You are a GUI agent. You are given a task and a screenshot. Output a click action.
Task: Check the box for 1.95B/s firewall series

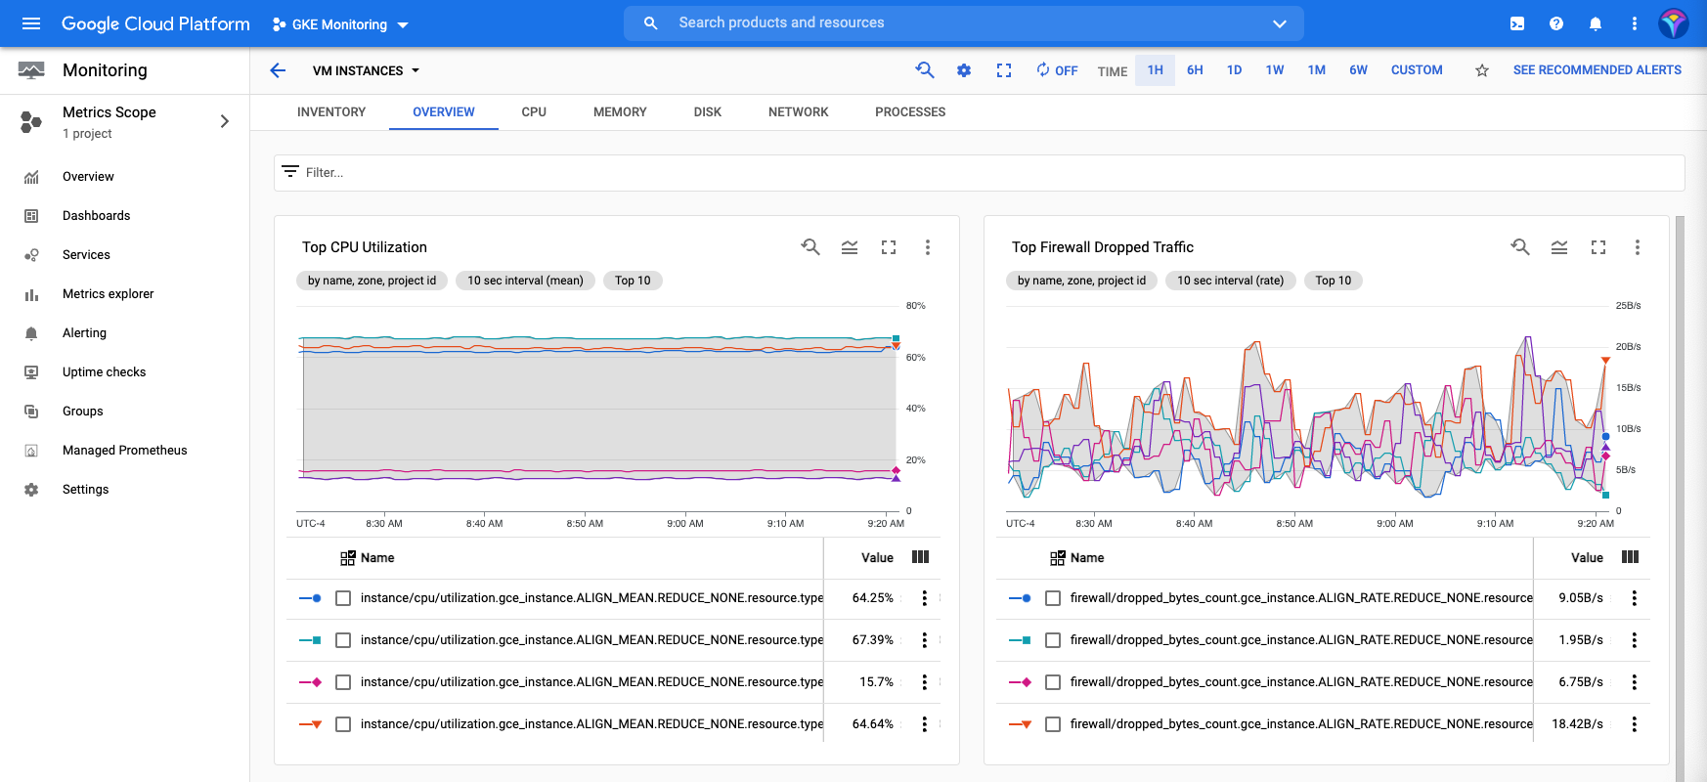point(1053,640)
